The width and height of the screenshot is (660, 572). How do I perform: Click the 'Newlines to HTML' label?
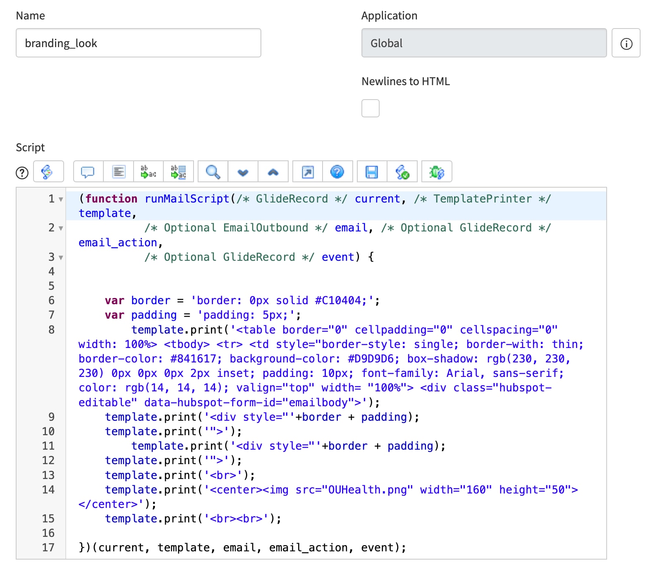[406, 81]
